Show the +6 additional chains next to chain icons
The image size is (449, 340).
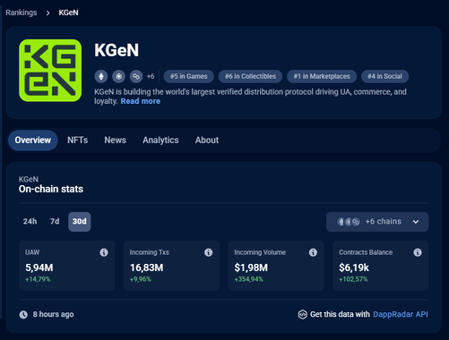coord(151,76)
